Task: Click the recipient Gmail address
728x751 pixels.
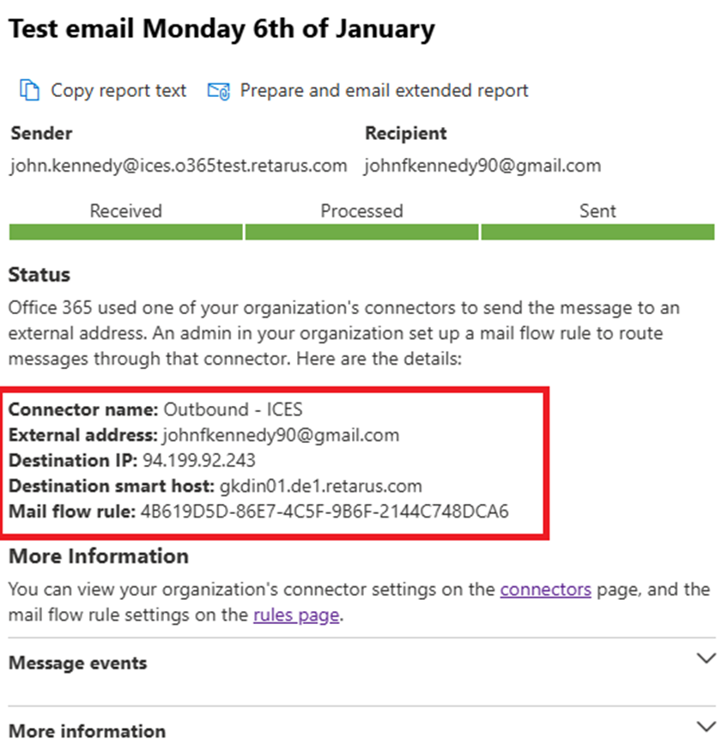Action: tap(482, 166)
